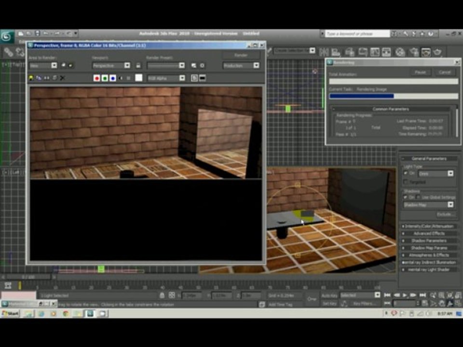The height and width of the screenshot is (347, 463).
Task: Expand the Shadow Parameters rollout
Action: [429, 241]
